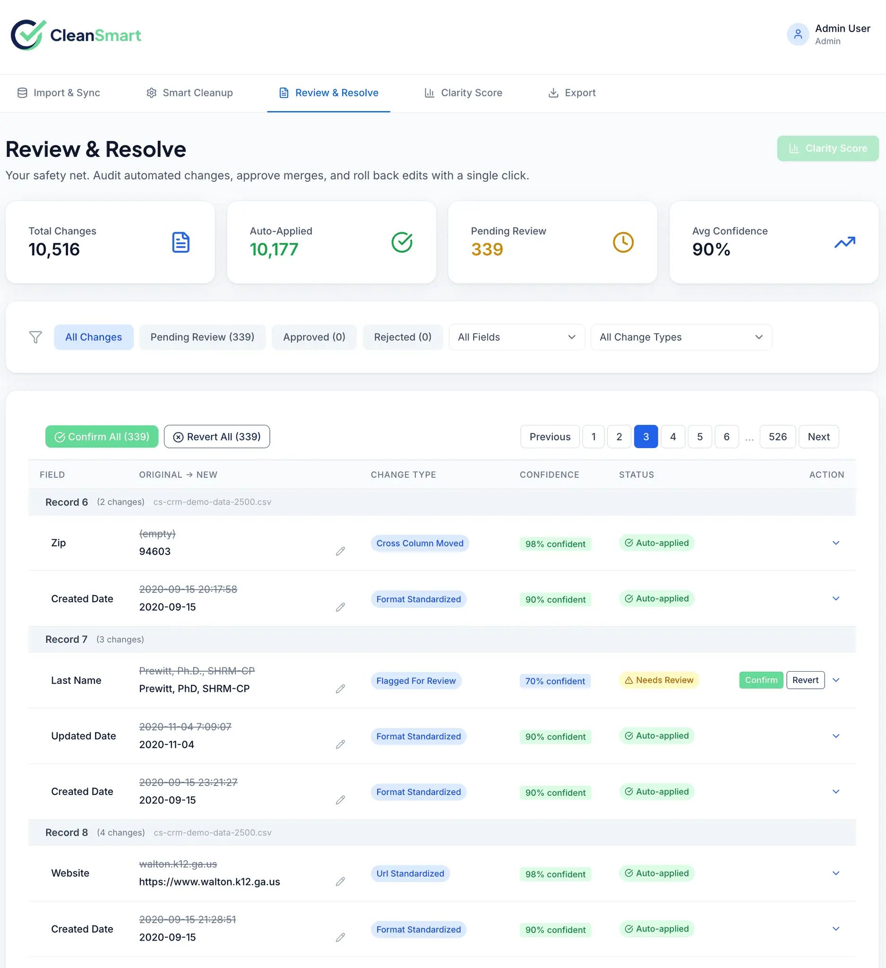Viewport: 886px width, 968px height.
Task: Select the All Changes filter
Action: (94, 337)
